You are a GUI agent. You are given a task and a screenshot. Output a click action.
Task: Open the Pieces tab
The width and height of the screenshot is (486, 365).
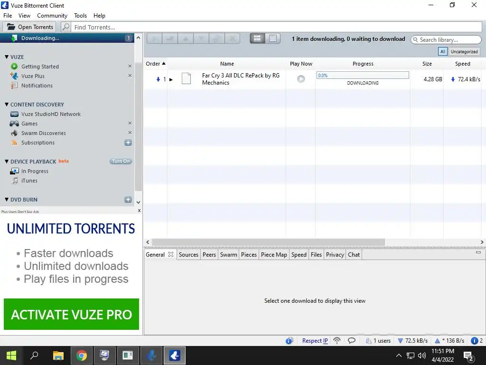pyautogui.click(x=249, y=255)
